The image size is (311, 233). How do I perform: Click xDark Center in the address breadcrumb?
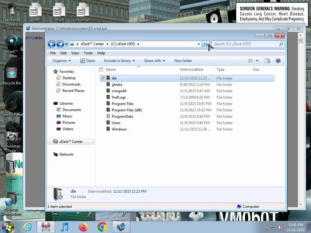(92, 44)
